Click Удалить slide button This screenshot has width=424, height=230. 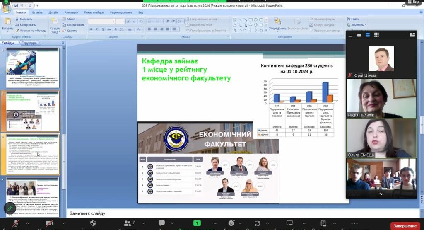pyautogui.click(x=71, y=31)
